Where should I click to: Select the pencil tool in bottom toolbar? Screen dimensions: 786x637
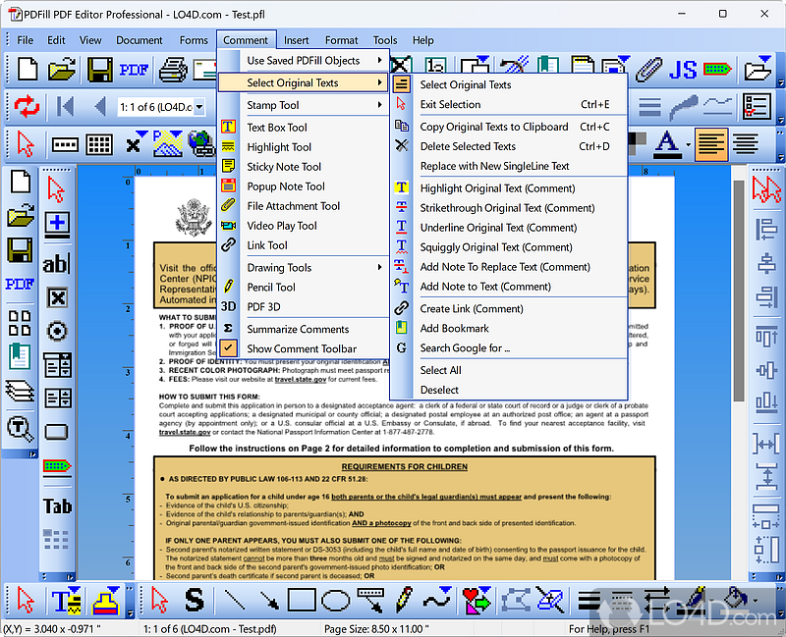point(404,599)
